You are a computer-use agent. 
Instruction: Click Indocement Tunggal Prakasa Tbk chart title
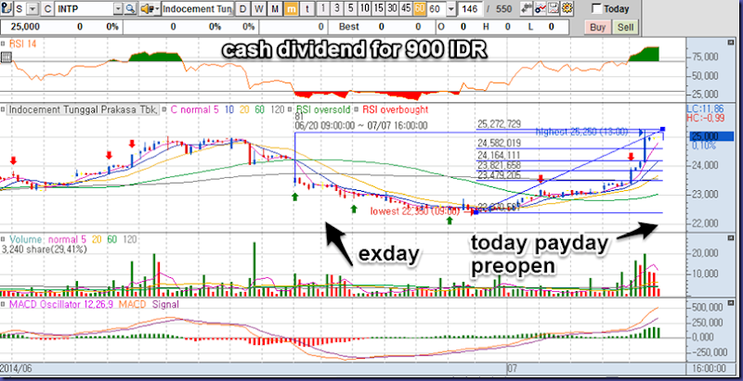[84, 109]
